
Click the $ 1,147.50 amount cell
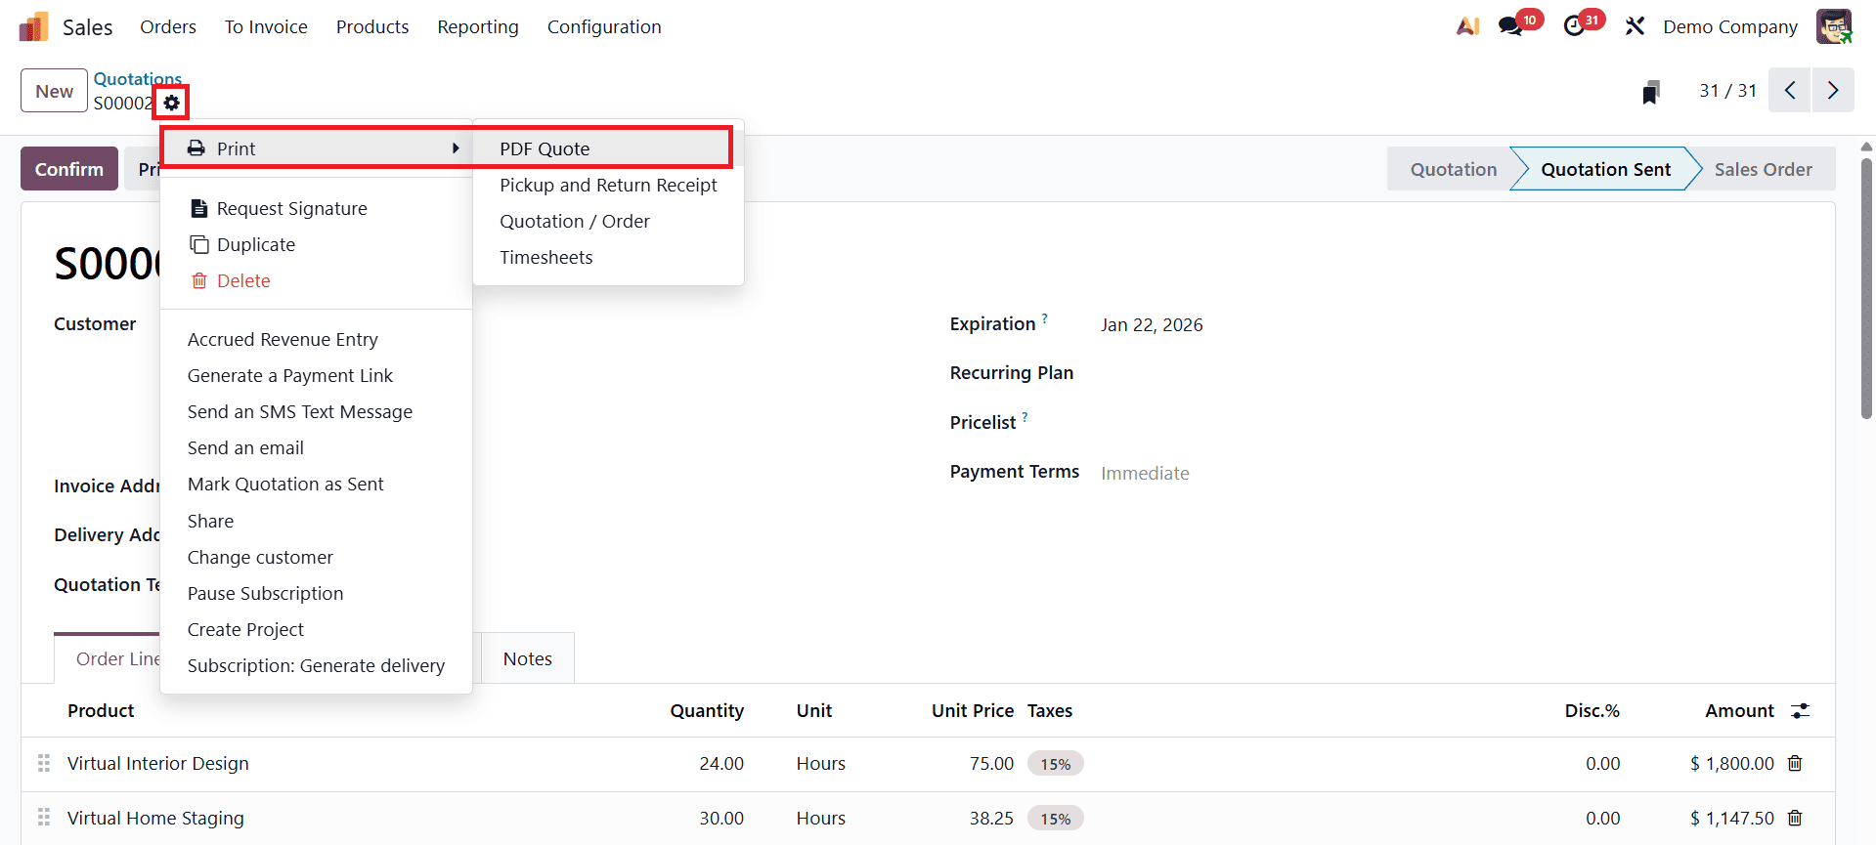(1731, 818)
